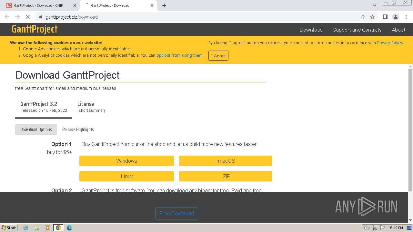The height and width of the screenshot is (232, 413).
Task: Open a new browser tab
Action: pyautogui.click(x=164, y=5)
